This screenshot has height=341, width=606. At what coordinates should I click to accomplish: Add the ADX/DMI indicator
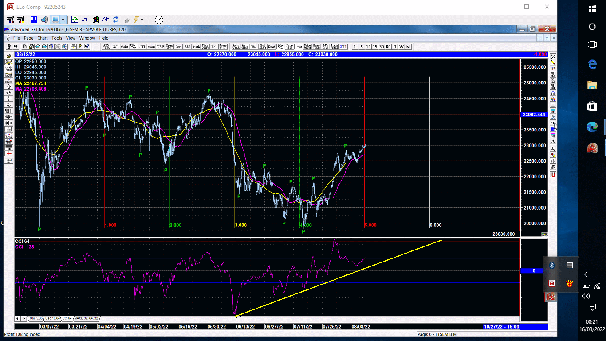[x=107, y=46]
